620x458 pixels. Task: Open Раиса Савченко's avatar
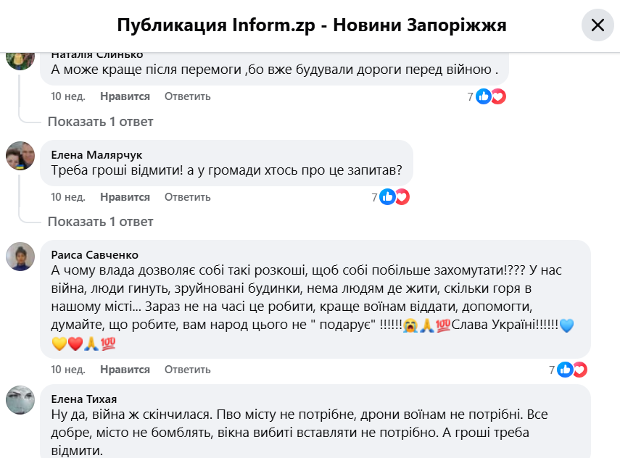pyautogui.click(x=20, y=257)
